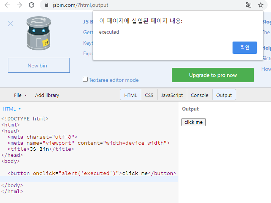Click the <!DOCTYPE html> line
Image resolution: width=271 pixels, height=203 pixels.
click(25, 119)
